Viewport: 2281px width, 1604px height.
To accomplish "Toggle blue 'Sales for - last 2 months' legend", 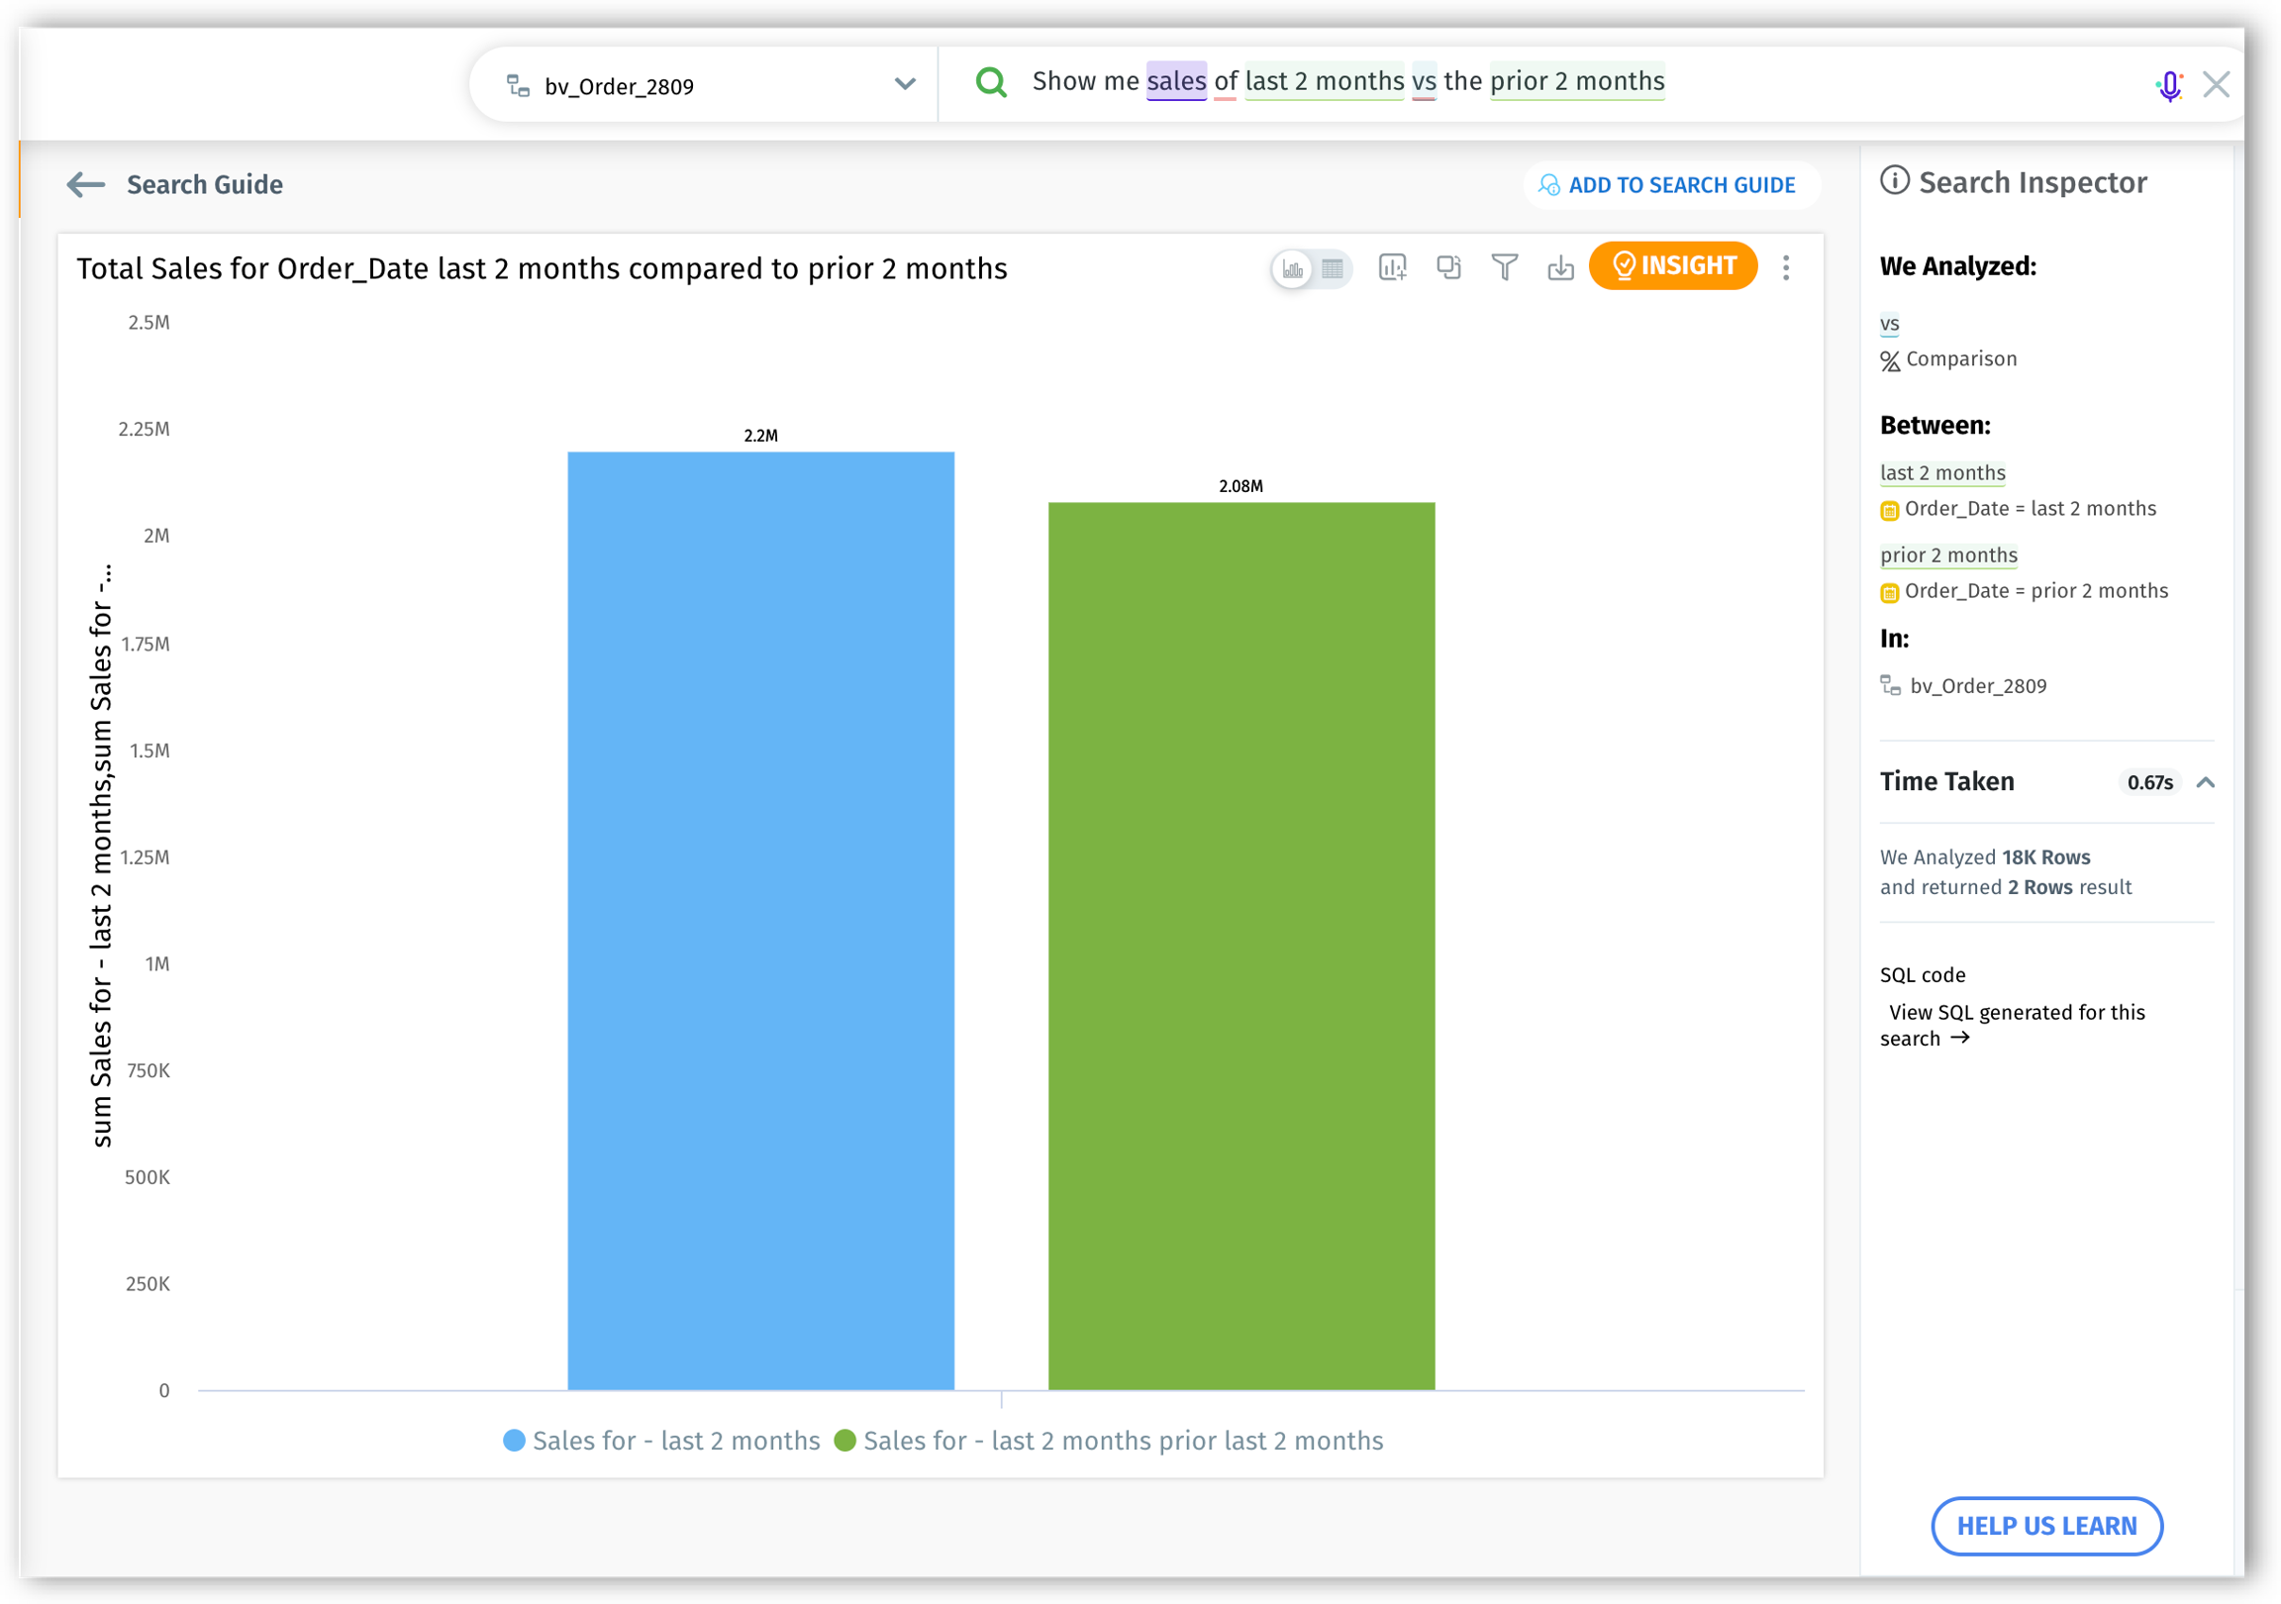I will 675,1440.
